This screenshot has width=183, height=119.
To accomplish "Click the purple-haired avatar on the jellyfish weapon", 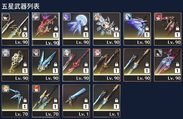I will click(x=67, y=17).
